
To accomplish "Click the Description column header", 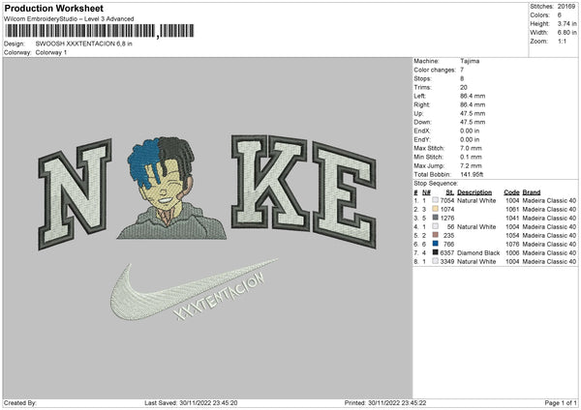I will (474, 192).
